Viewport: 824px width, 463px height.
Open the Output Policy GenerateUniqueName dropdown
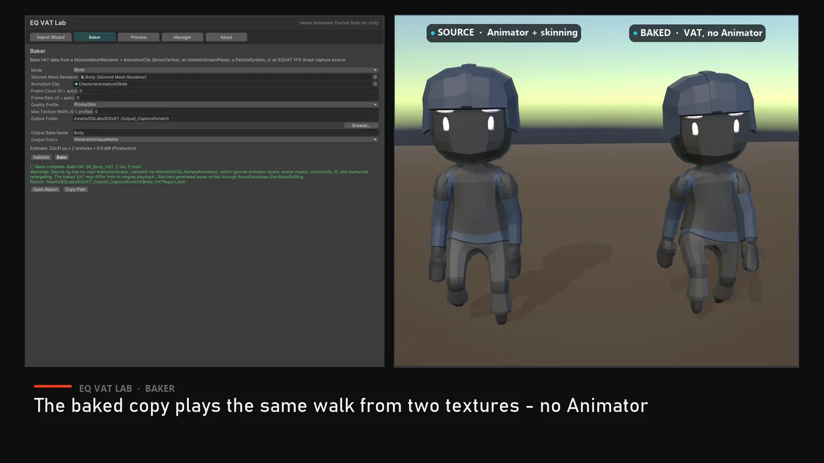pyautogui.click(x=225, y=139)
